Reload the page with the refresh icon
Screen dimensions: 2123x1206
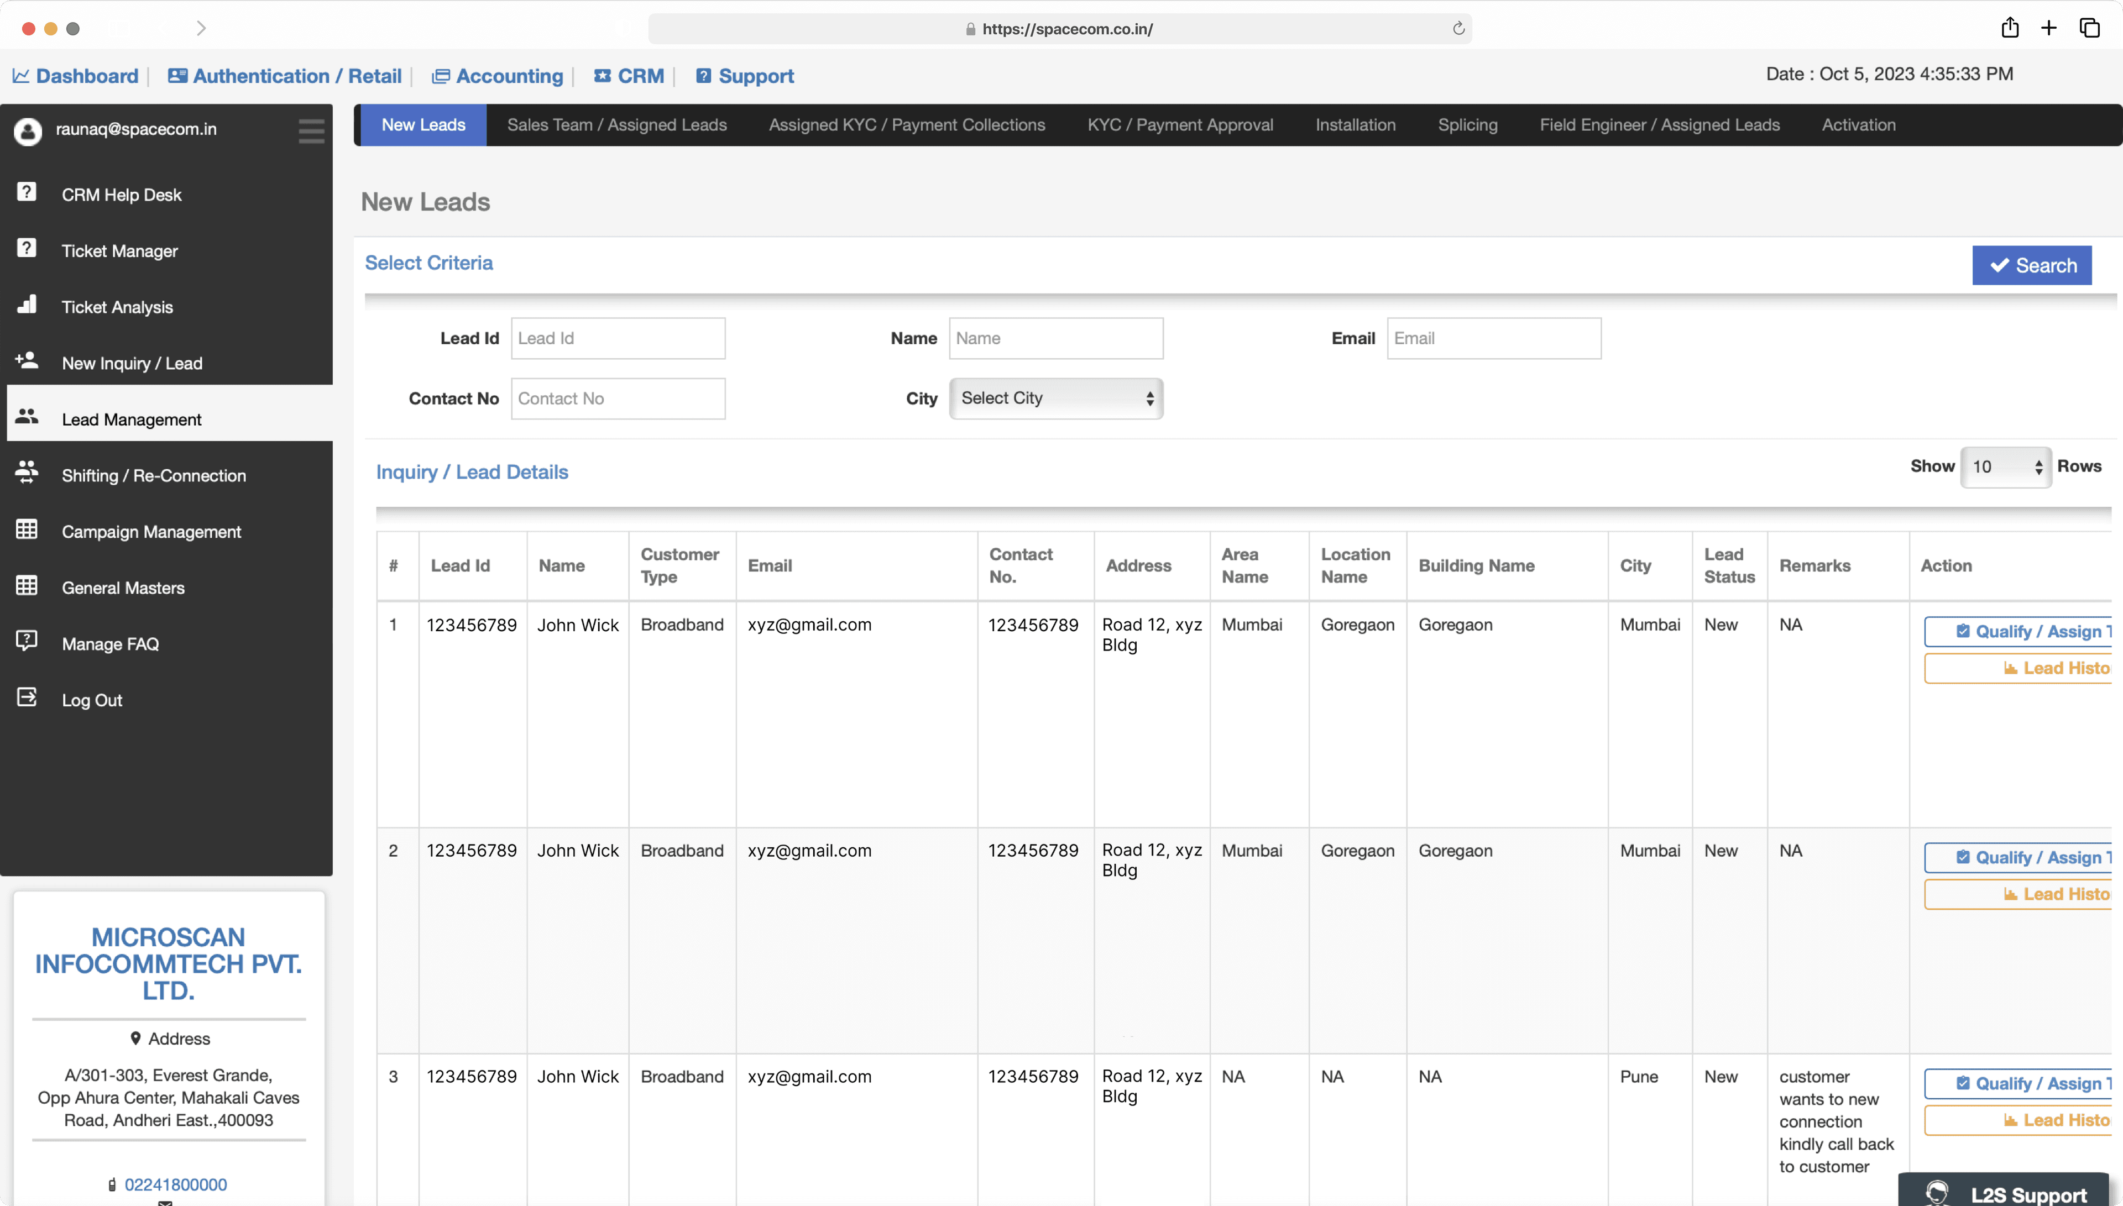pyautogui.click(x=1458, y=29)
